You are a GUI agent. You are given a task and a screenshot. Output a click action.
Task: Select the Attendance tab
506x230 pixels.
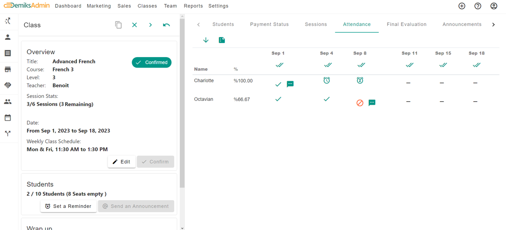[x=357, y=25]
